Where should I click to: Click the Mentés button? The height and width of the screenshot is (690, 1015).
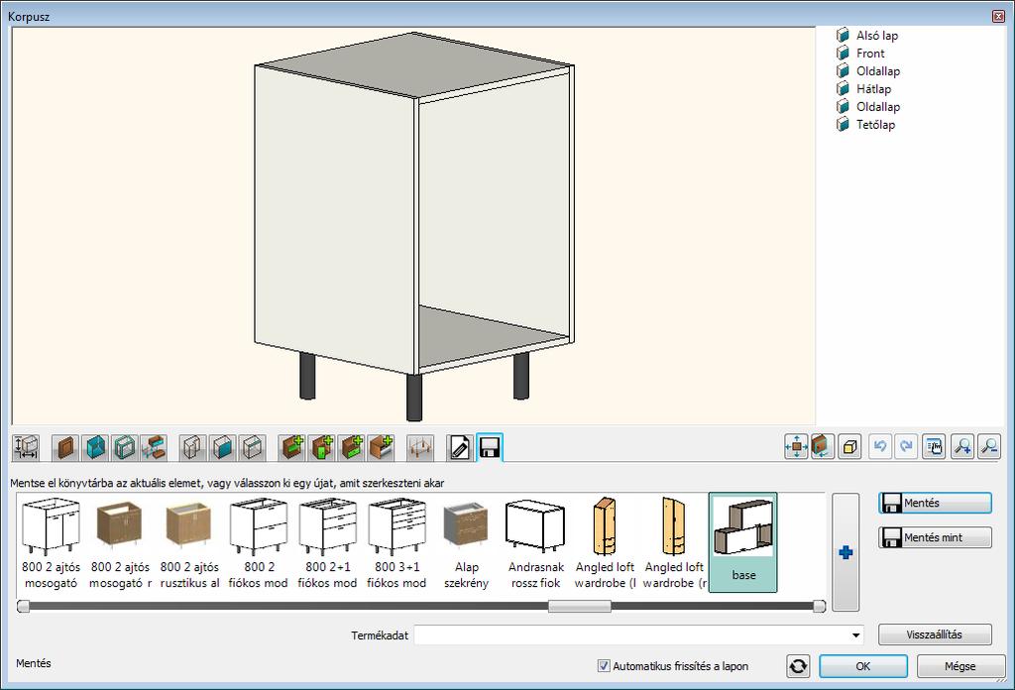(935, 503)
